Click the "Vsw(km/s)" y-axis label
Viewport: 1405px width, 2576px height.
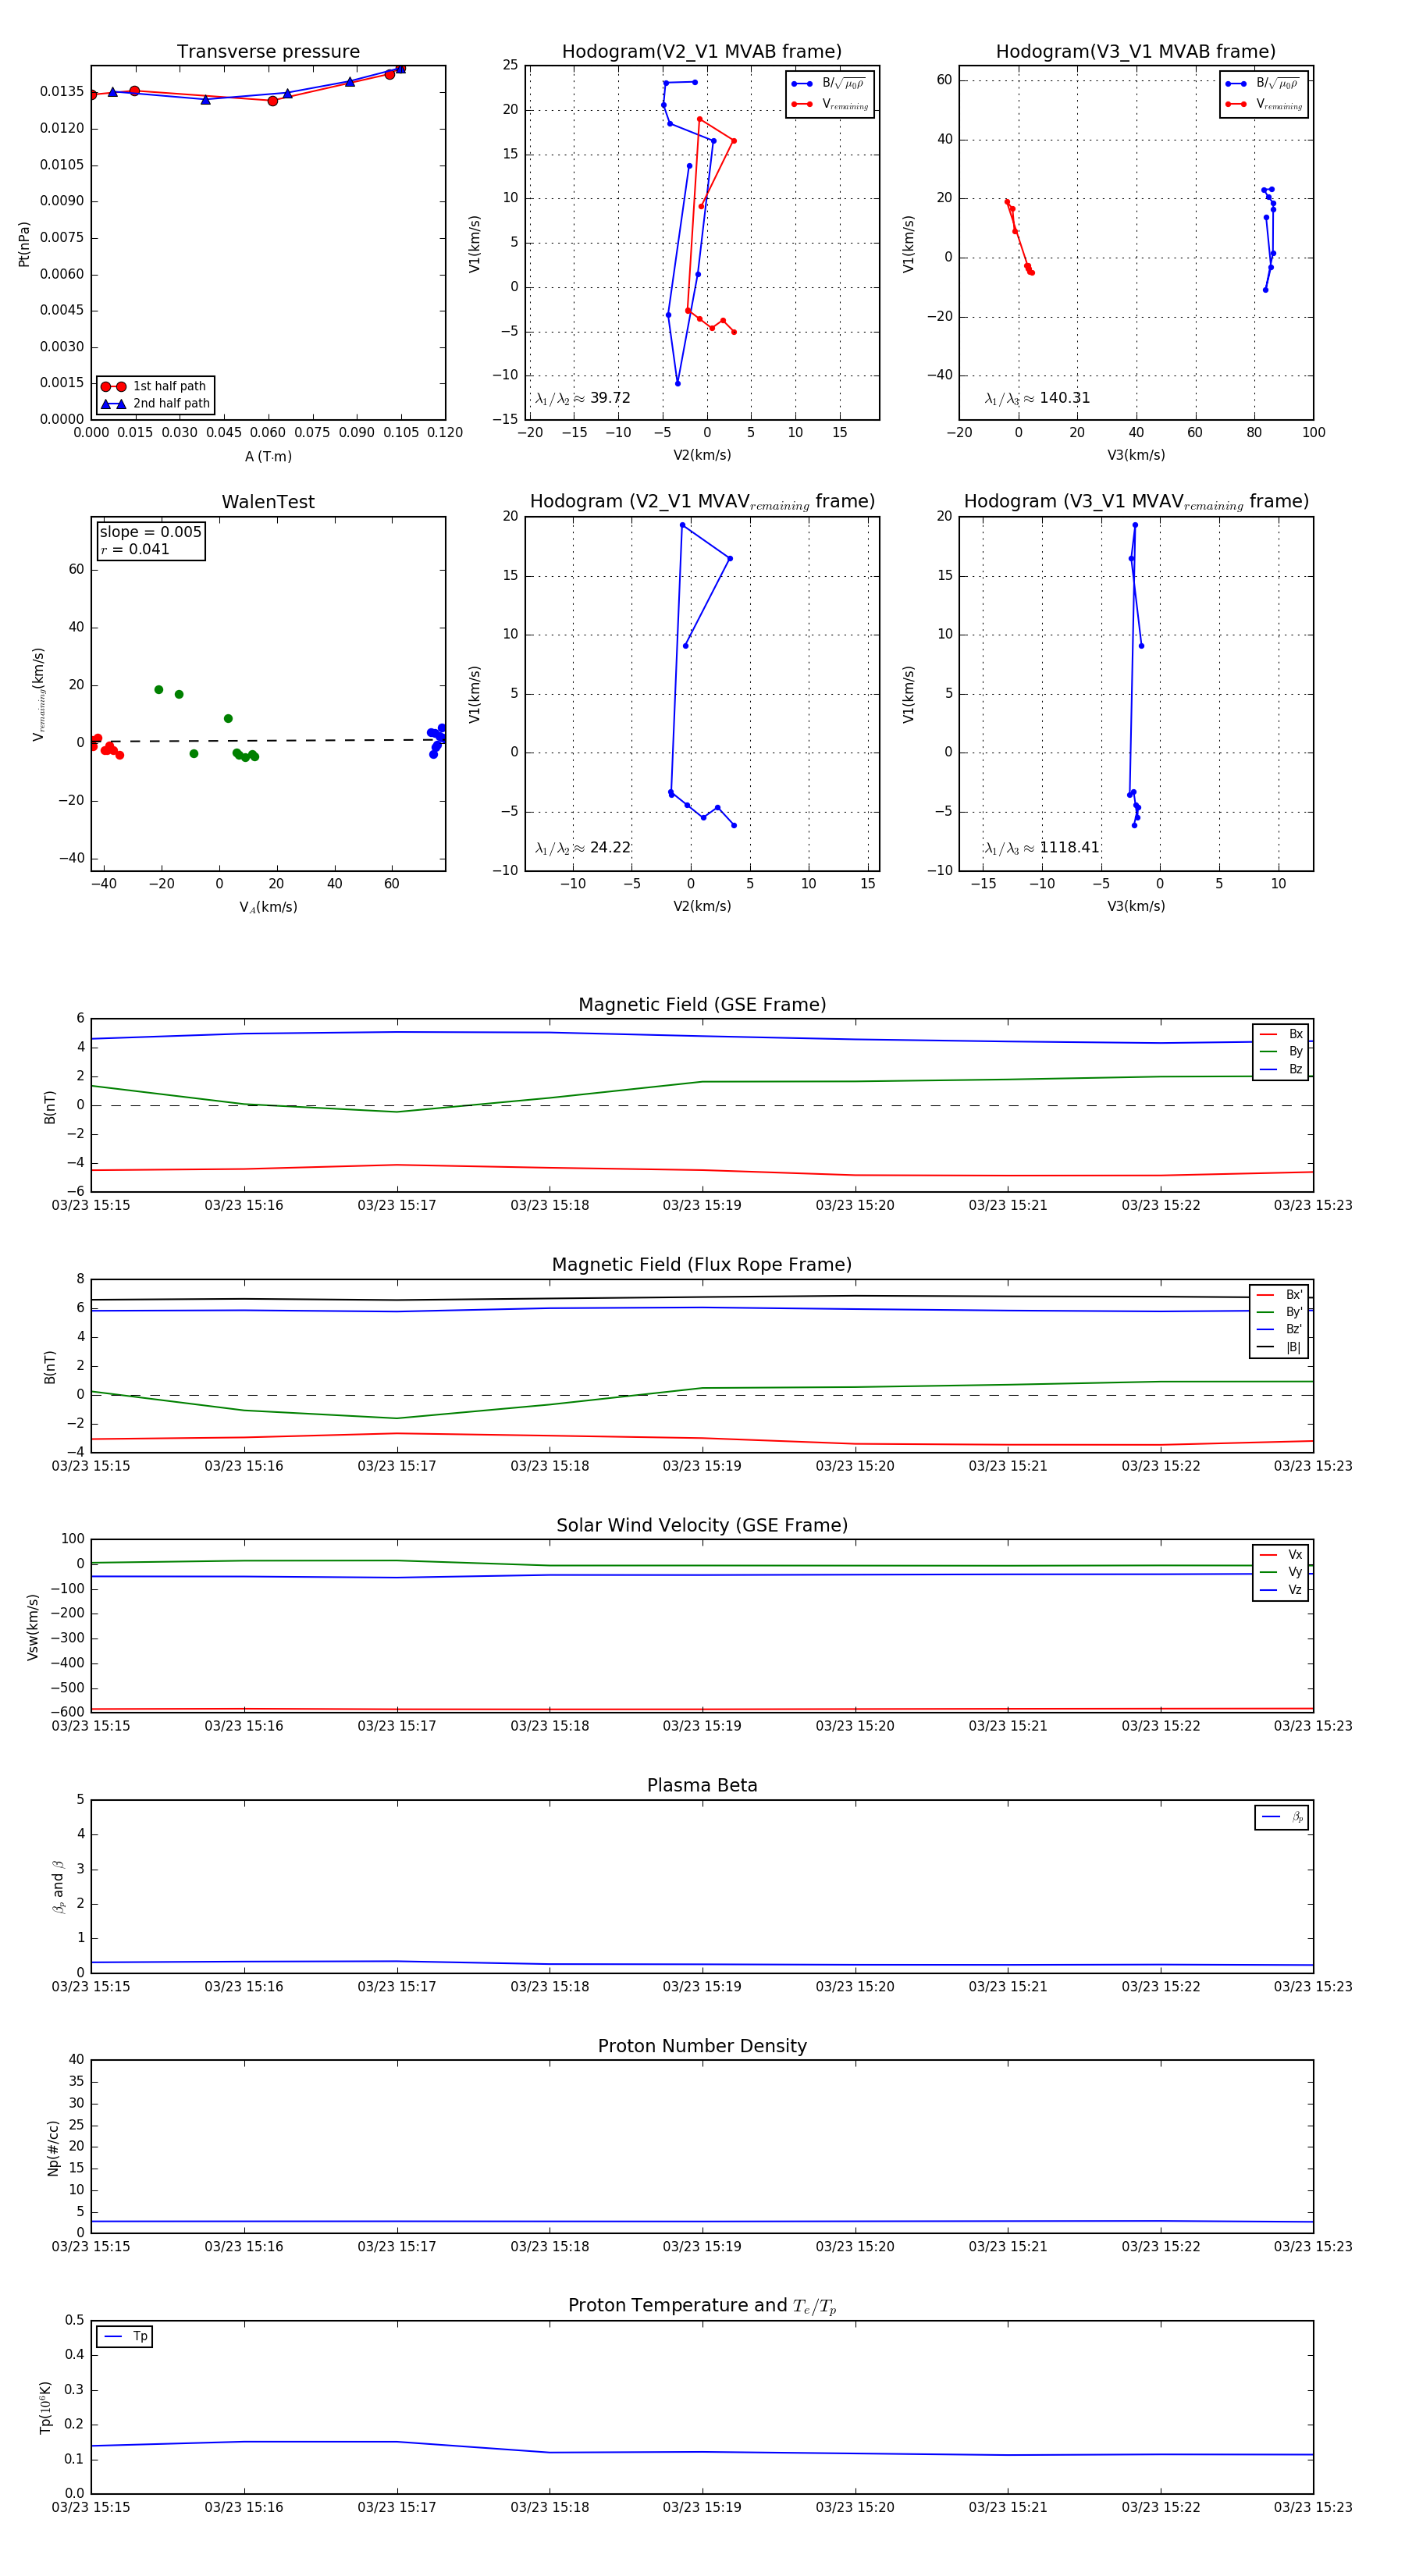point(32,1627)
